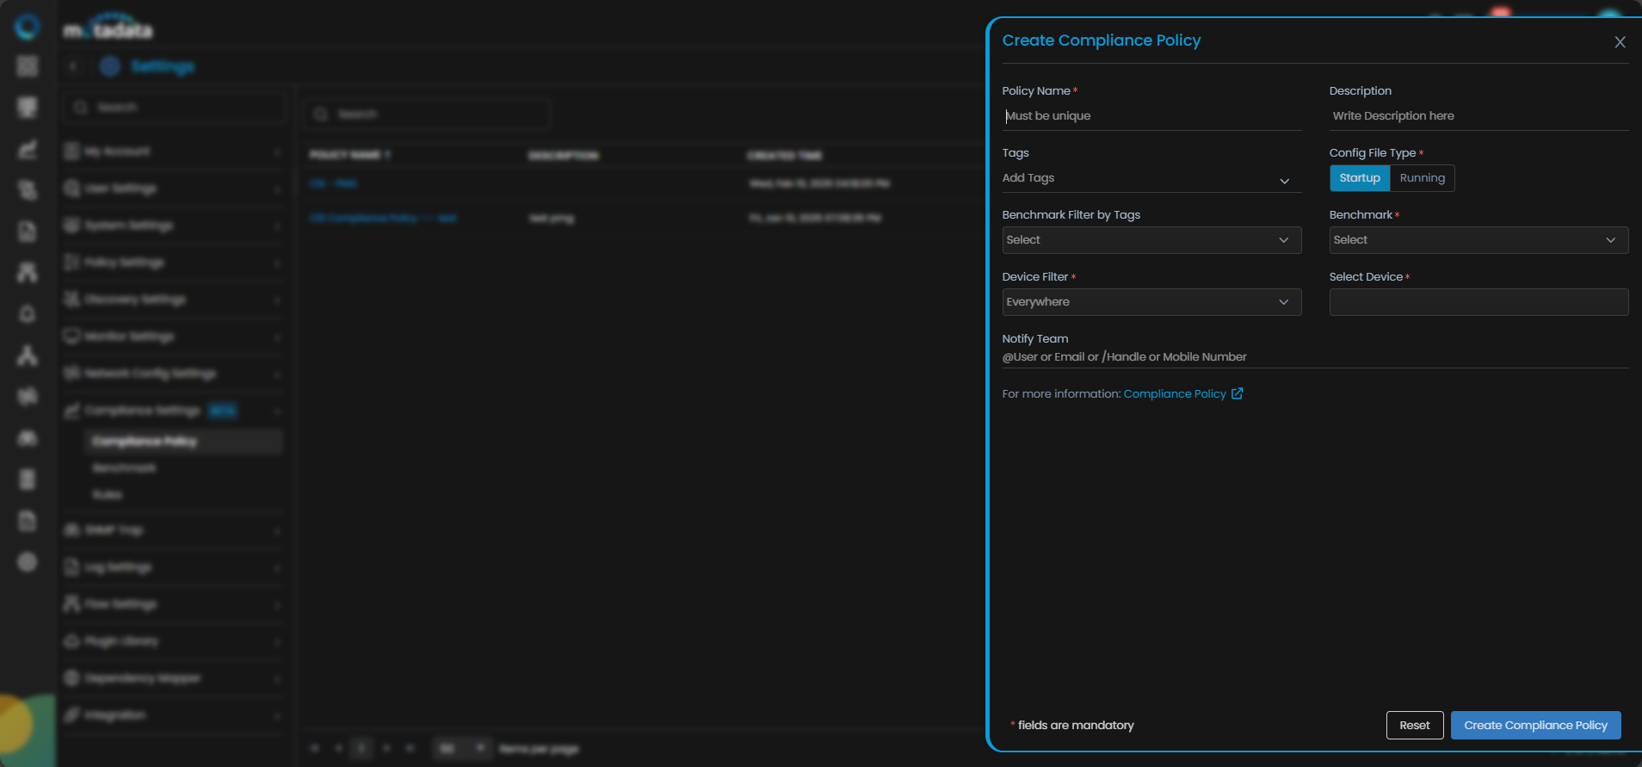Image resolution: width=1642 pixels, height=767 pixels.
Task: Switch config file type to Running
Action: [1422, 178]
